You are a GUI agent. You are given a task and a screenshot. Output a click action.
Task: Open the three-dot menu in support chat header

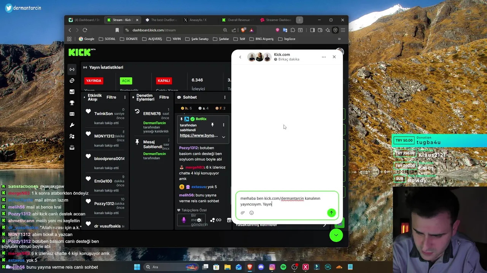(x=324, y=57)
